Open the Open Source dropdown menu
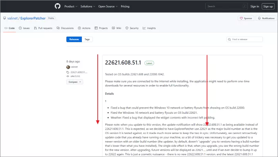 point(108,6)
